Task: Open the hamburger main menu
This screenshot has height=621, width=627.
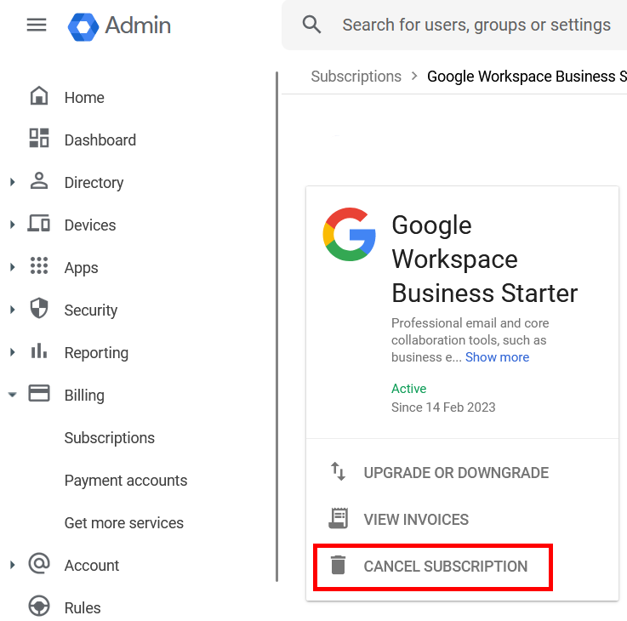Action: (37, 25)
